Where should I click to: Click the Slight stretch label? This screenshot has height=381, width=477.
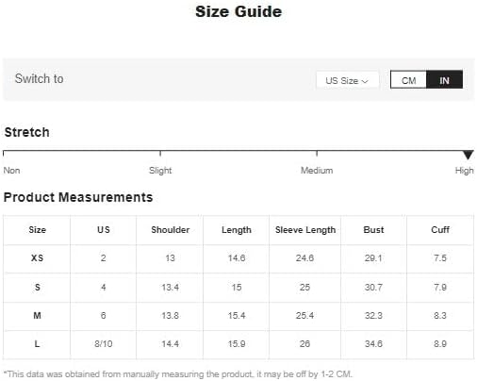tap(160, 171)
